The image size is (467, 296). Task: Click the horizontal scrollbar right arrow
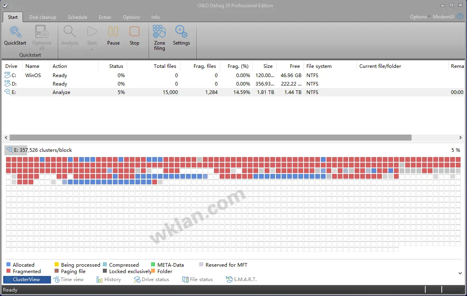click(x=460, y=138)
